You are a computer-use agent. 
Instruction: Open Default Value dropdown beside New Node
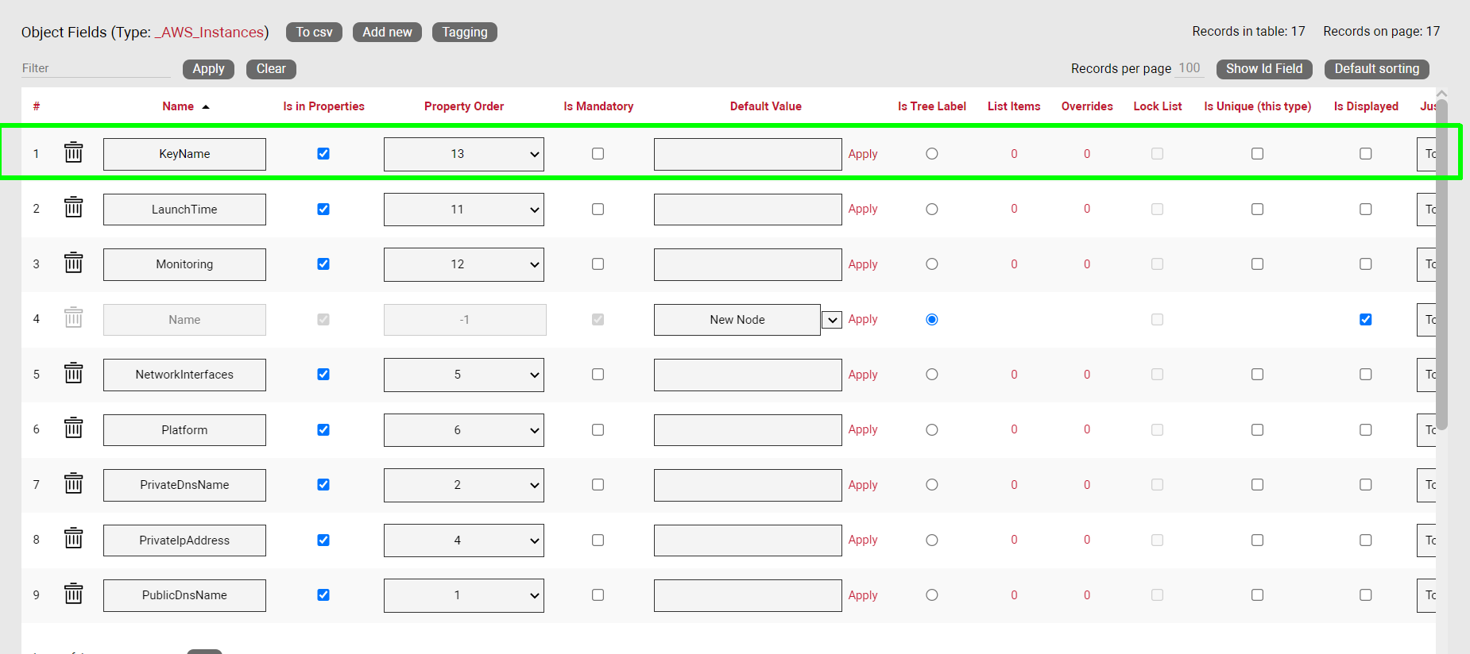pyautogui.click(x=831, y=320)
